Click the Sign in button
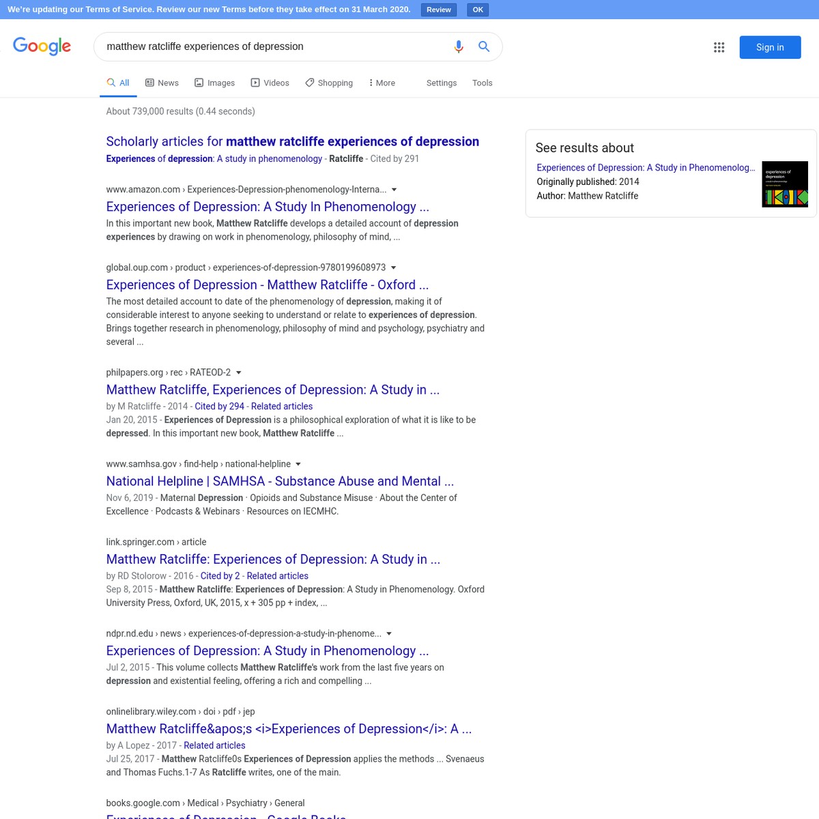The height and width of the screenshot is (819, 819). 770,47
